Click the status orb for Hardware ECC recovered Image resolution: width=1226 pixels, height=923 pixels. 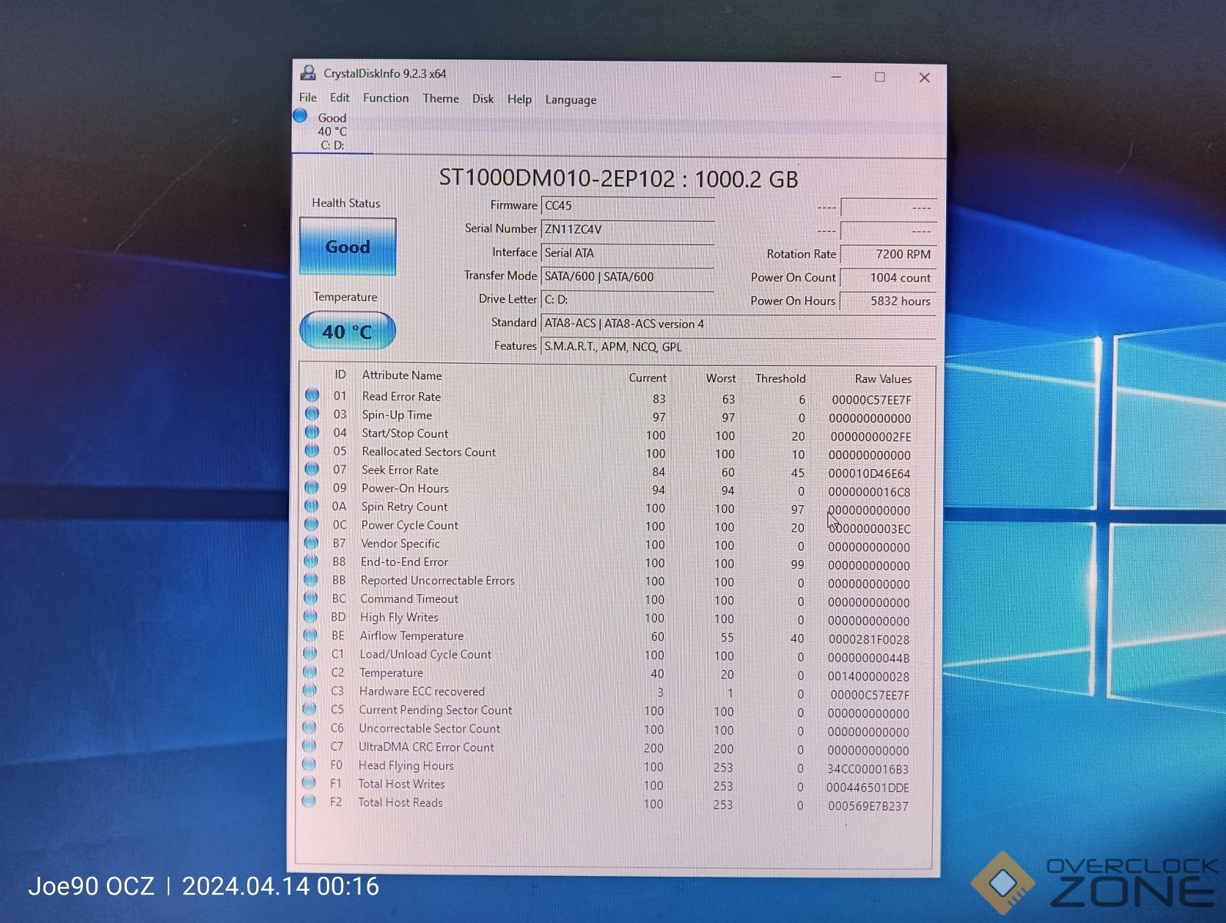(x=310, y=691)
